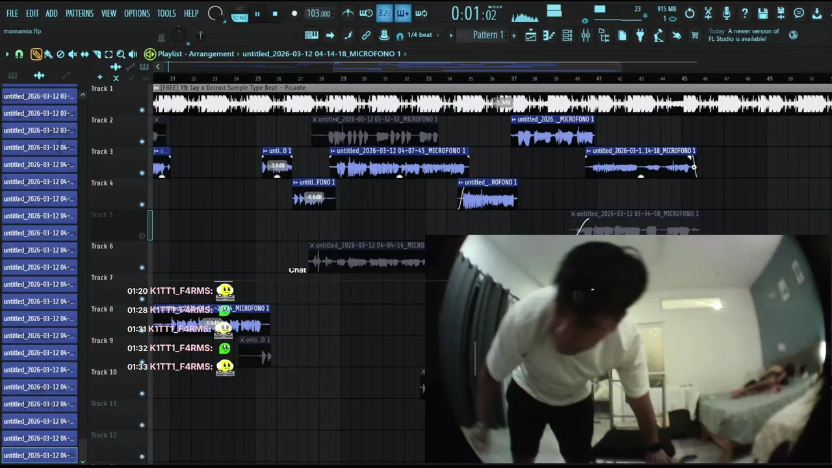Expand arrow after Playlist - Arrangement breadcrumb
The image size is (832, 468).
(x=238, y=54)
